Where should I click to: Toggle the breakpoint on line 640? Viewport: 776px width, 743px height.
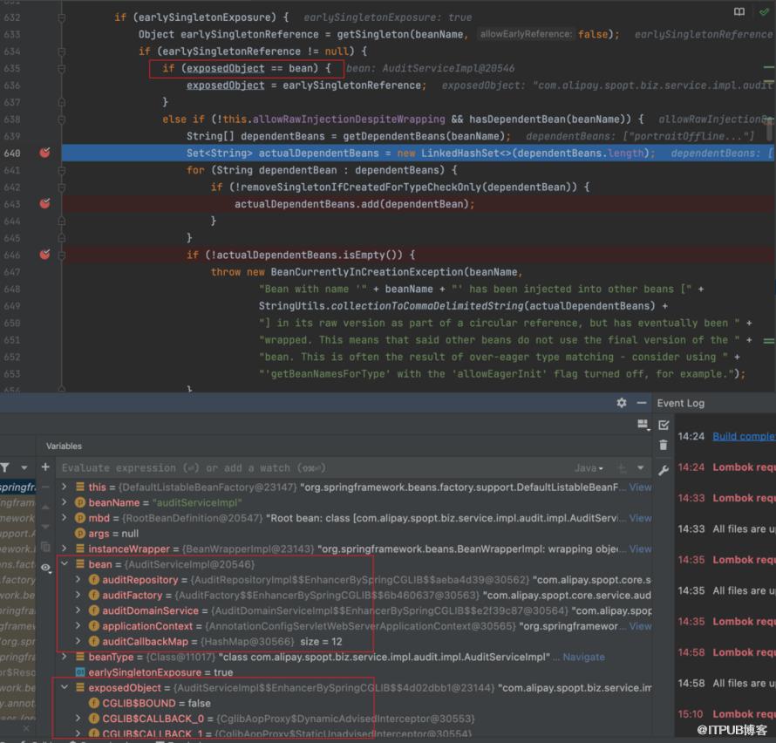[44, 153]
